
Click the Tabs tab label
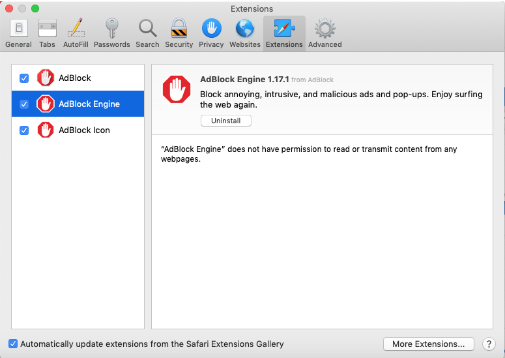point(47,44)
